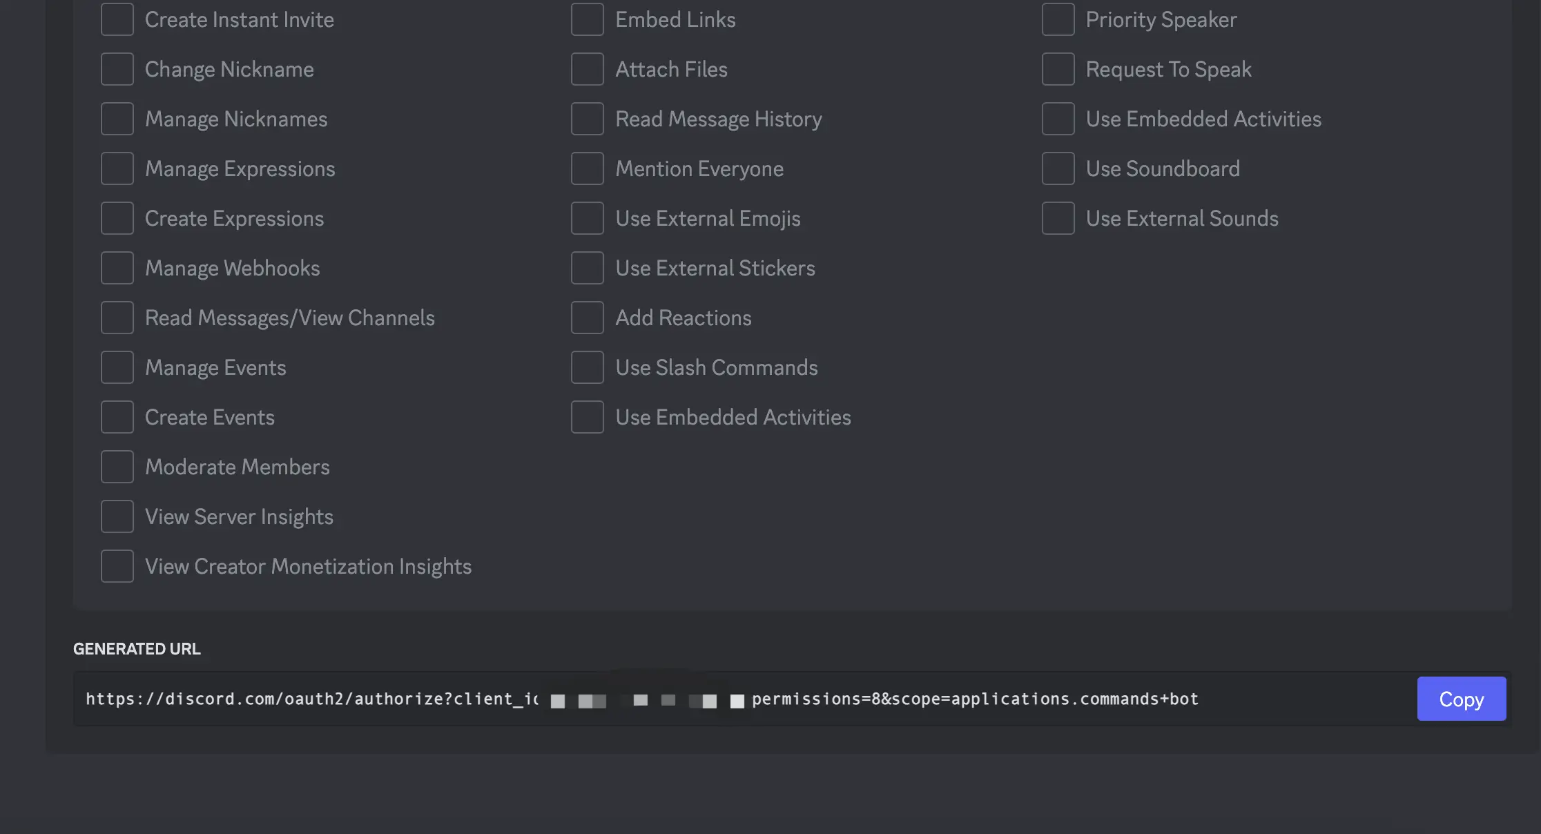Select the Add Reactions checkbox
Viewport: 1541px width, 834px height.
tap(587, 318)
